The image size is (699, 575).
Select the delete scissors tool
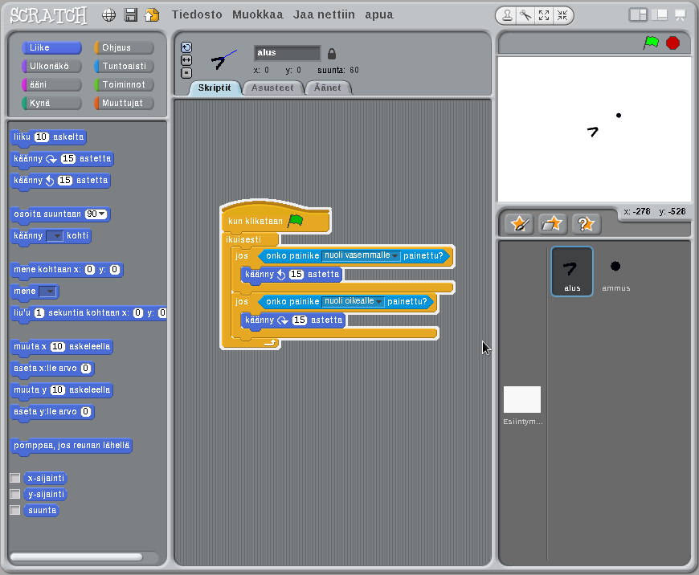[525, 15]
